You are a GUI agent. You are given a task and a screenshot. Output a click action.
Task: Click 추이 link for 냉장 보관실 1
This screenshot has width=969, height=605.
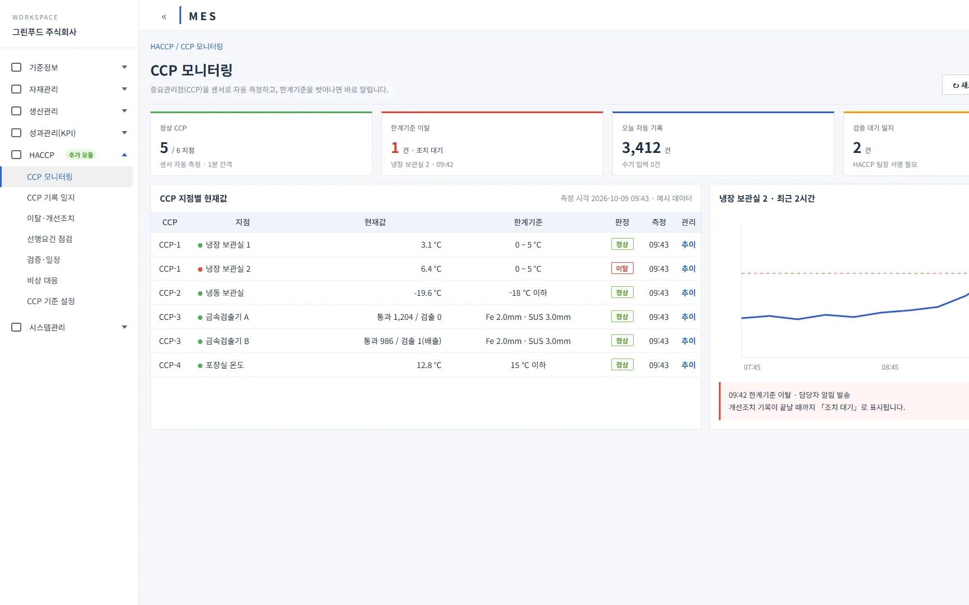(x=688, y=245)
